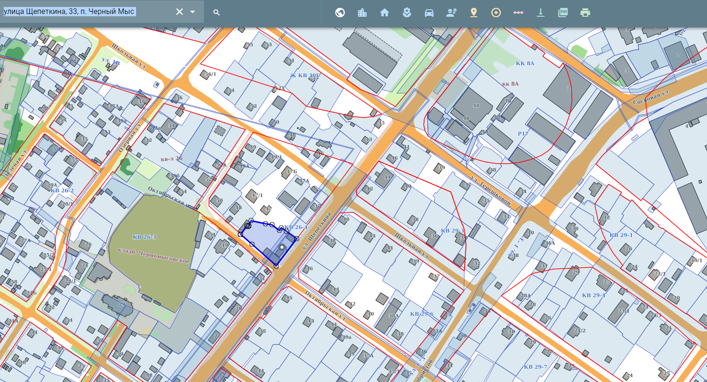The width and height of the screenshot is (707, 382).
Task: Clear the address search field
Action: pos(179,12)
